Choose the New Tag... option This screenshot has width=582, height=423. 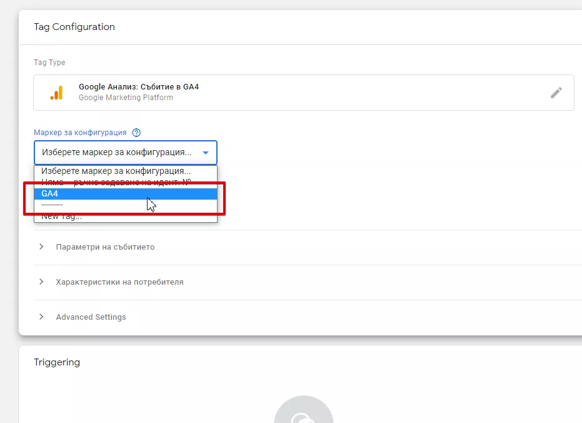pos(126,217)
